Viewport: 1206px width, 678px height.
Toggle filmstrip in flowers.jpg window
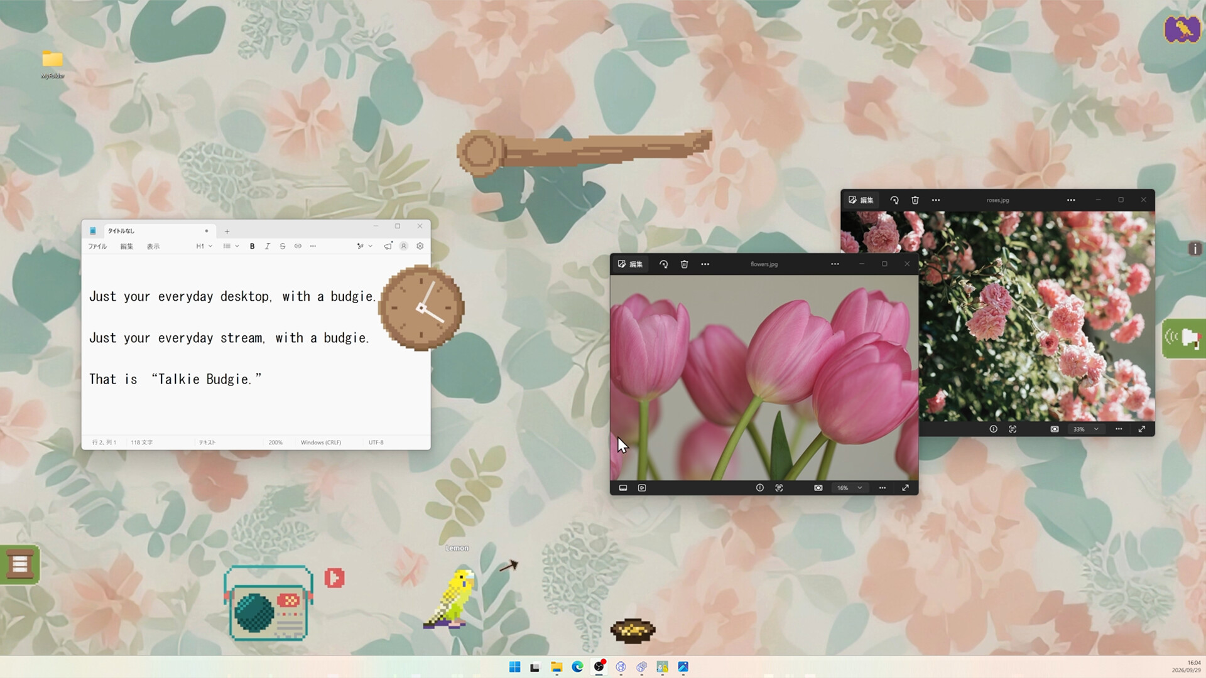click(623, 488)
